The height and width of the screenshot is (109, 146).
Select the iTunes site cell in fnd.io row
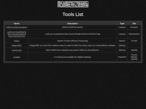click(x=134, y=41)
